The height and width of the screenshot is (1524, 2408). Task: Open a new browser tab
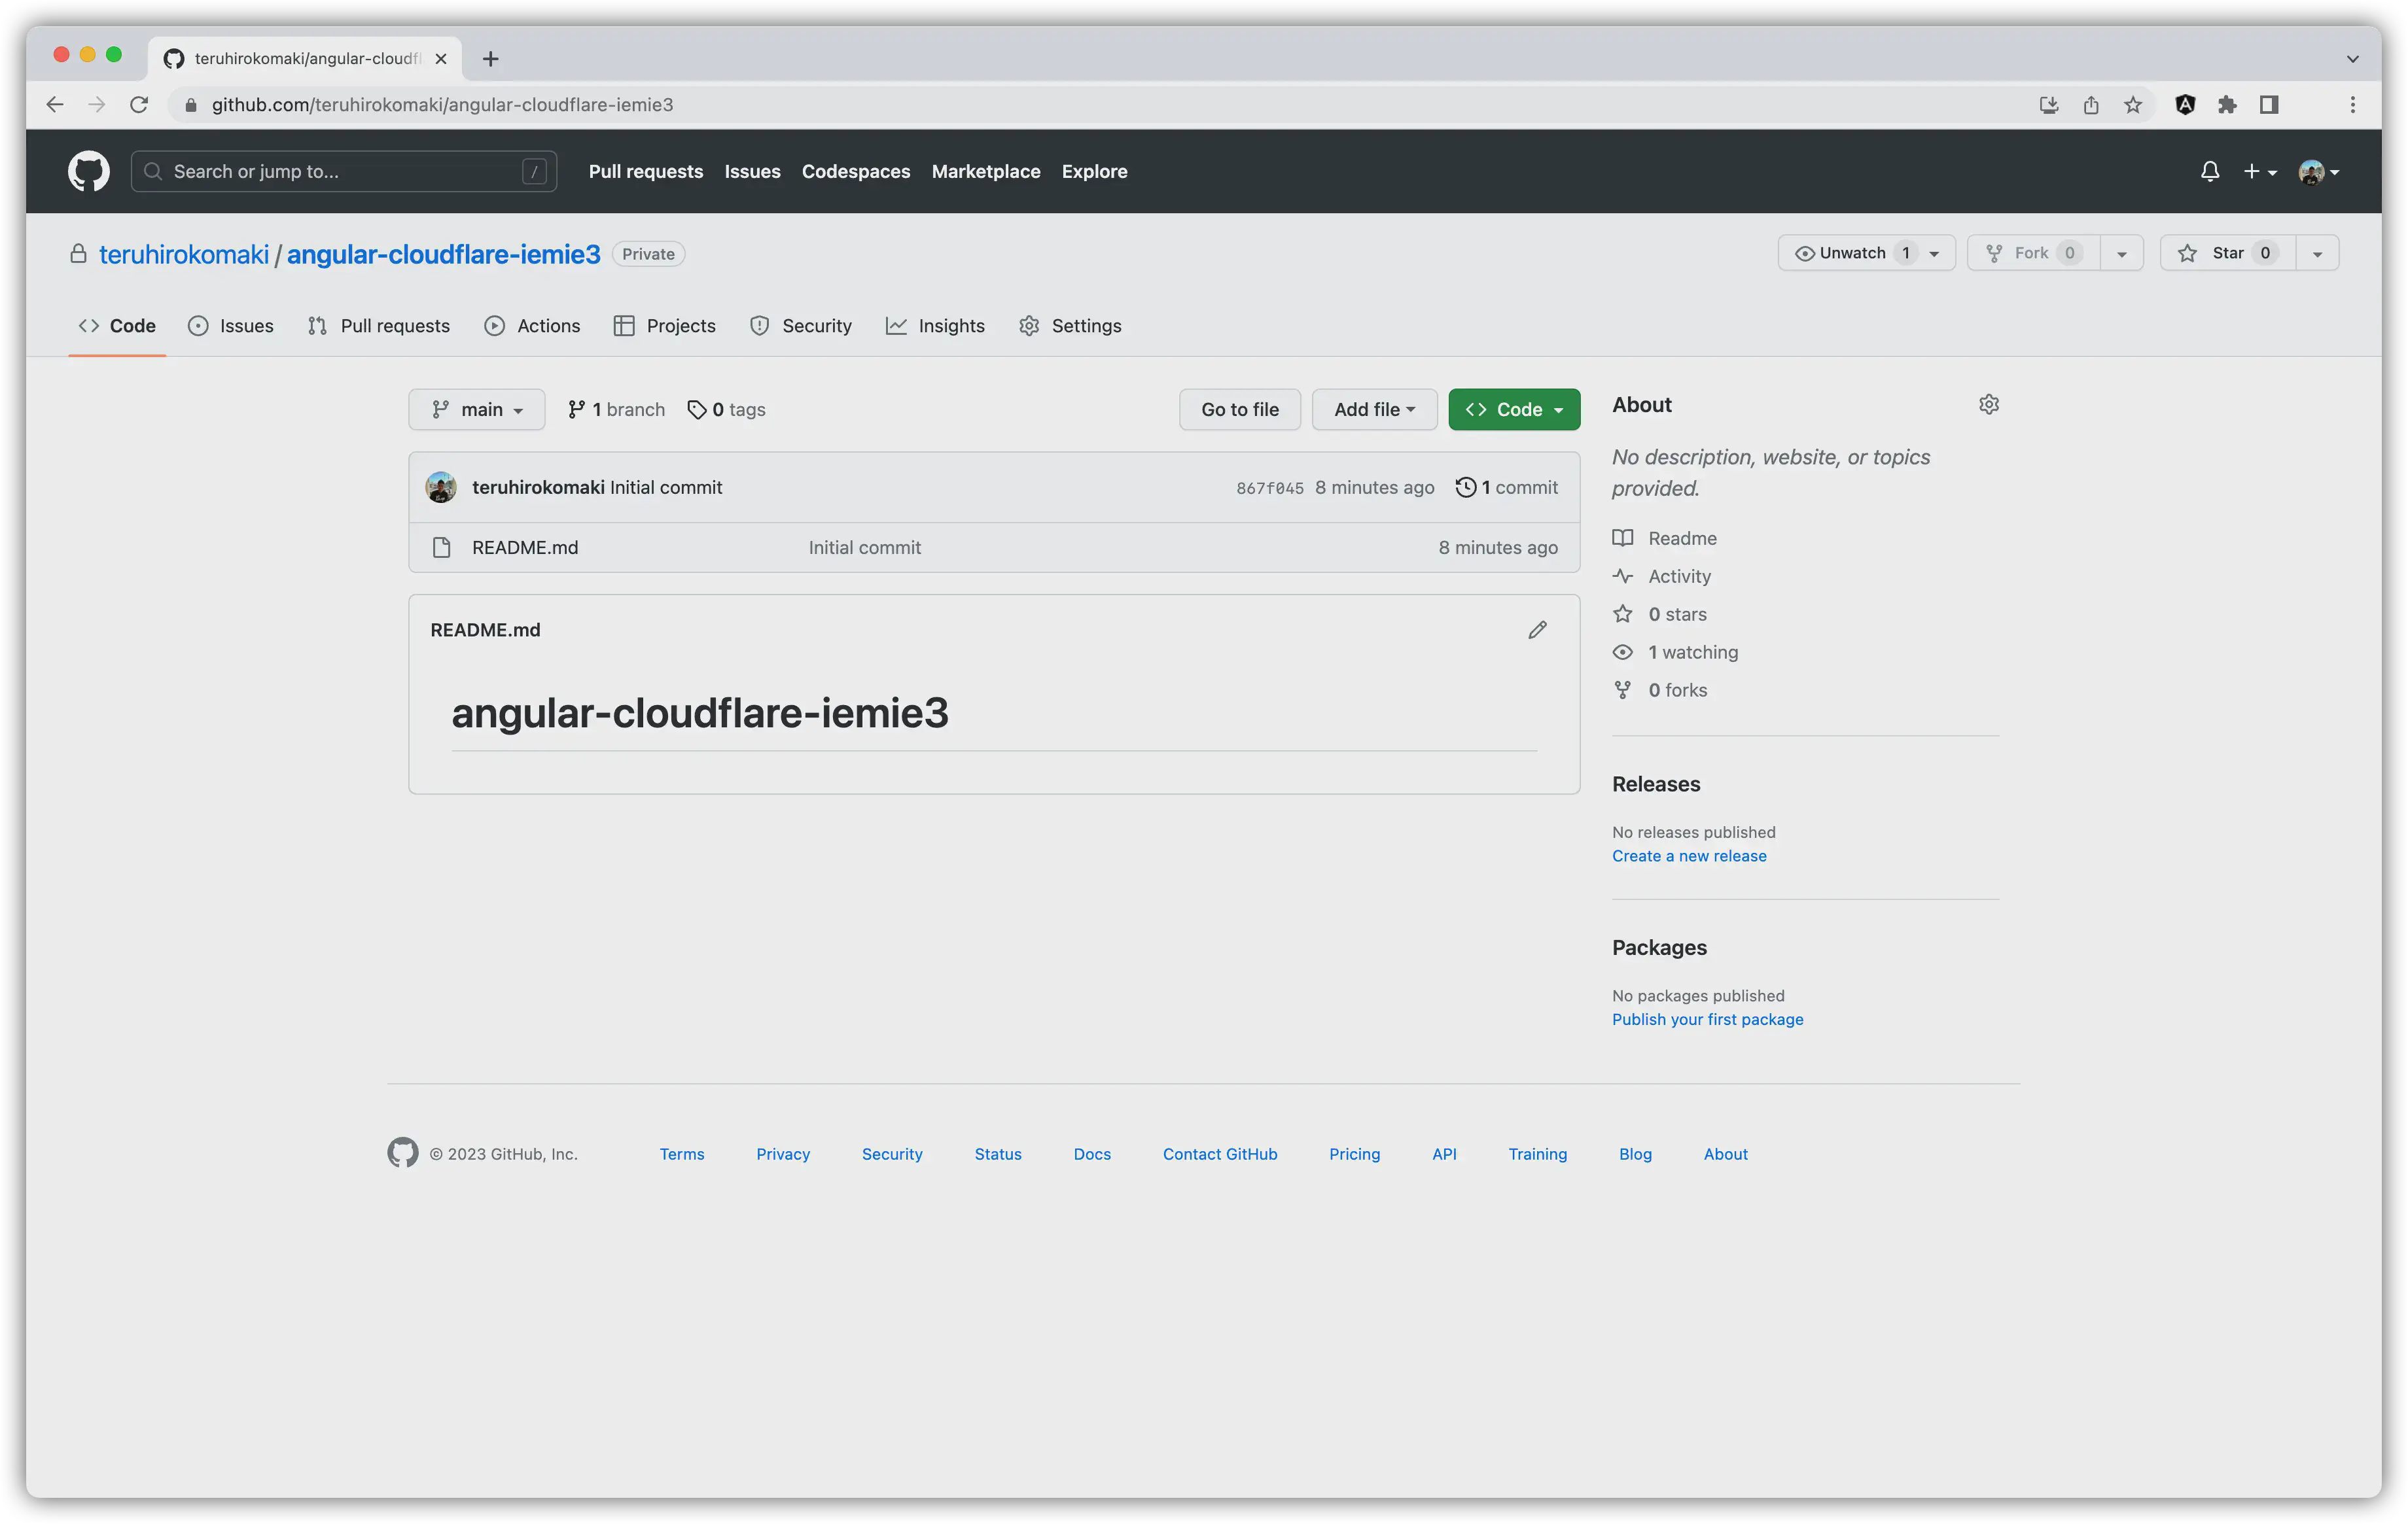[x=490, y=58]
